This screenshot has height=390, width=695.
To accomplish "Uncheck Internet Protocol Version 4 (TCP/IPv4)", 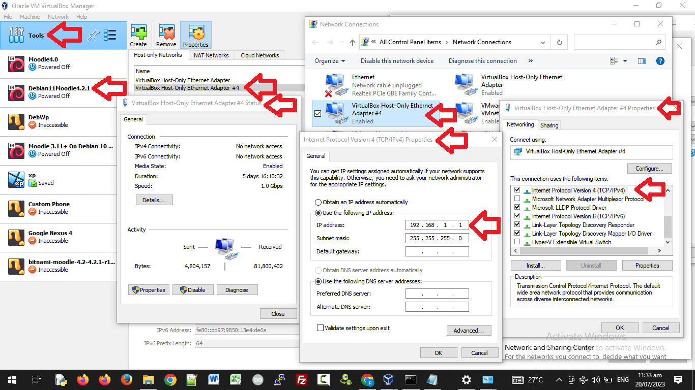I will 517,190.
